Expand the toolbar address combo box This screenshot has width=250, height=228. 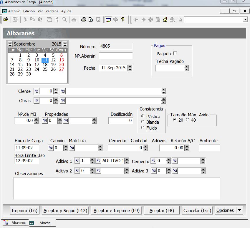245,20
